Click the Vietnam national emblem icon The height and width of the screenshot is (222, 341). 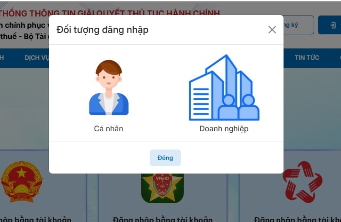[x=22, y=182]
